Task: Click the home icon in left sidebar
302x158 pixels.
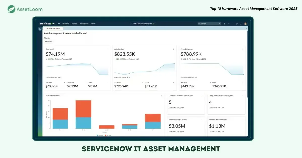Action: tap(40, 29)
